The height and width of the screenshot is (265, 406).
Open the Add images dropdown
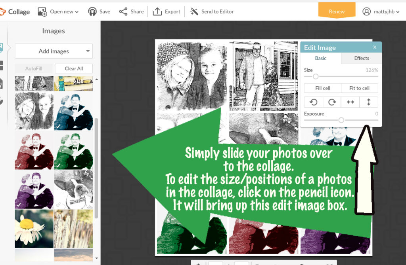54,51
